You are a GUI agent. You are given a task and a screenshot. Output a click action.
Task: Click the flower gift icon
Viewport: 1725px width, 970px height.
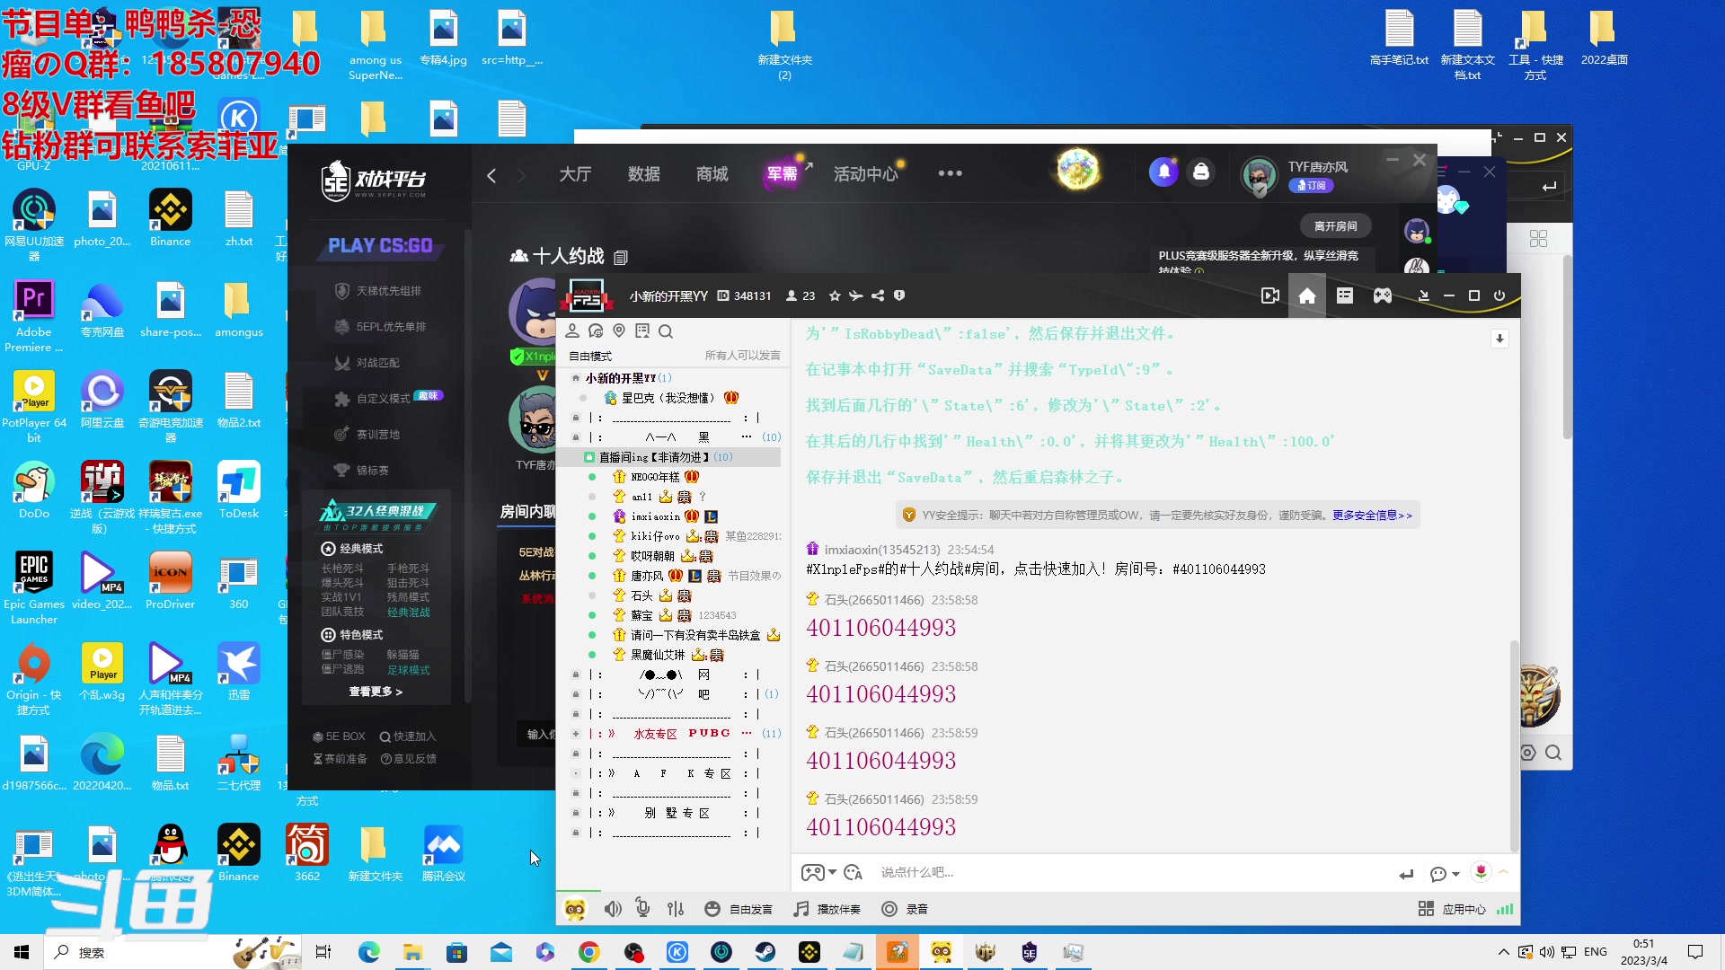(1481, 871)
